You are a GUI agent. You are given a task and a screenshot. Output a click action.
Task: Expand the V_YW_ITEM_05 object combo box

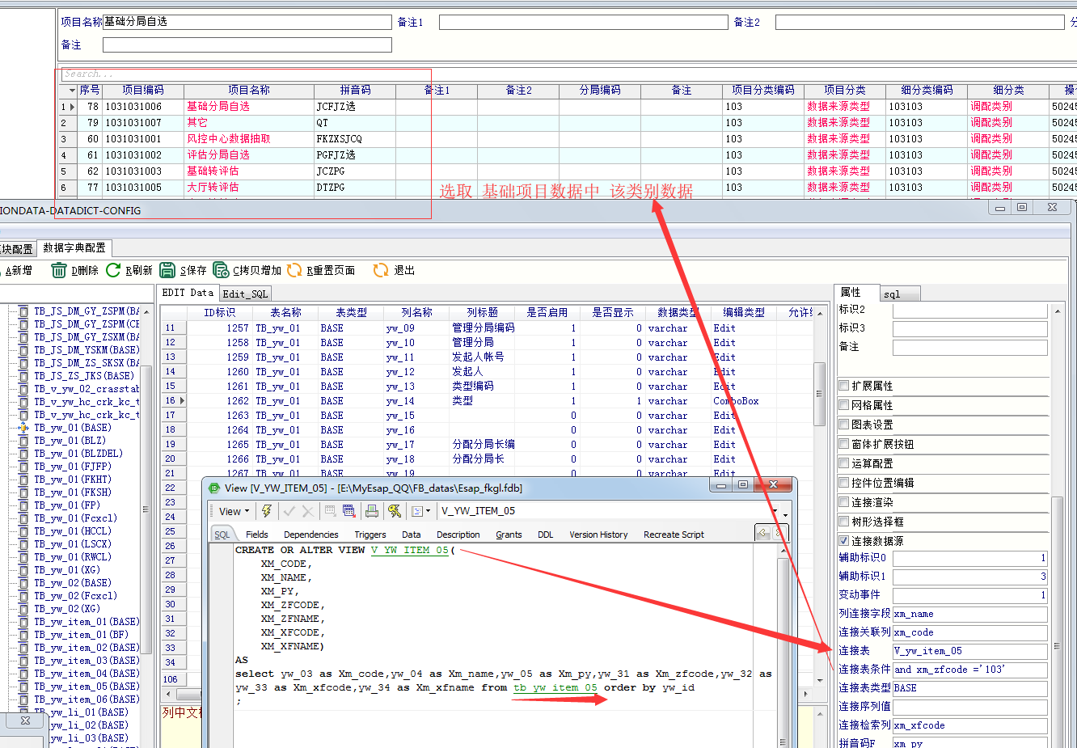point(775,511)
